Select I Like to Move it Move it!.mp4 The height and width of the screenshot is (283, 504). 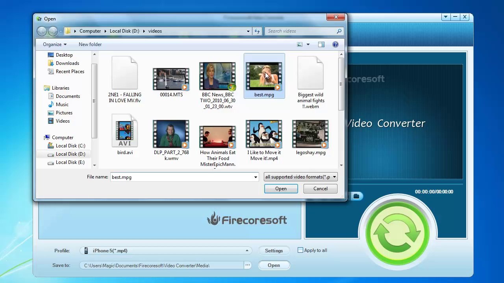pos(264,140)
